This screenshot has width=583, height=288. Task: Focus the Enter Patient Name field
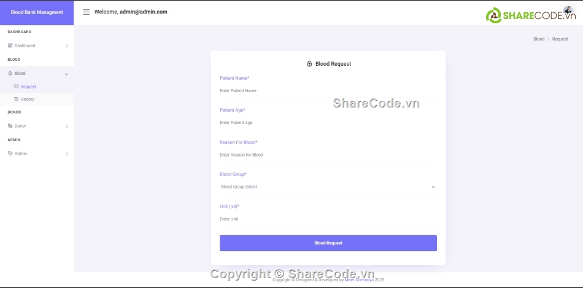tap(328, 90)
